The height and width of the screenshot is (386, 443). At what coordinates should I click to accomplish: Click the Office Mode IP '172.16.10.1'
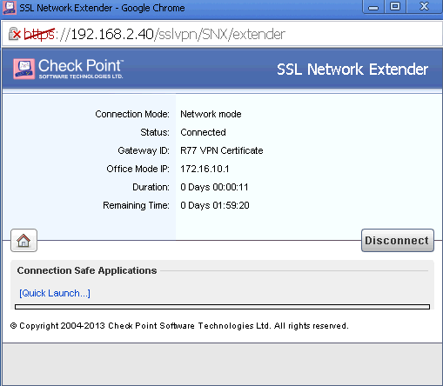pyautogui.click(x=205, y=169)
